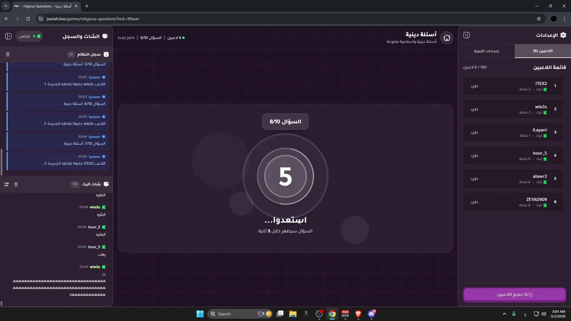Click player name abeer2
Screen dimensions: 571x321
540,176
